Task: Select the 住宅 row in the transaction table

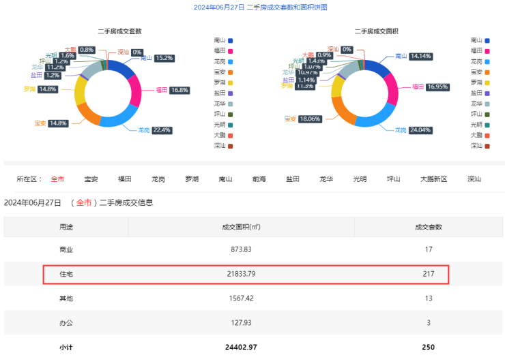Action: 246,274
